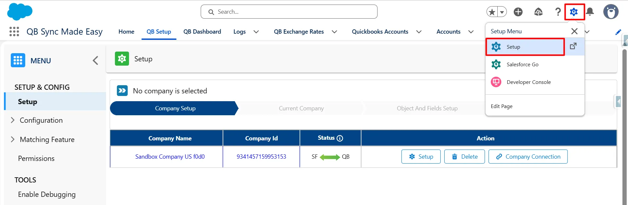
Task: Click the Salesforce cloud logo
Action: click(20, 12)
